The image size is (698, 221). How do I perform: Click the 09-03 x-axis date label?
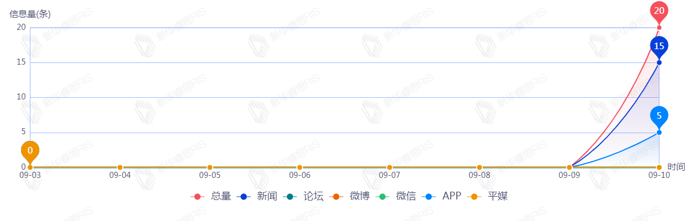click(x=30, y=176)
